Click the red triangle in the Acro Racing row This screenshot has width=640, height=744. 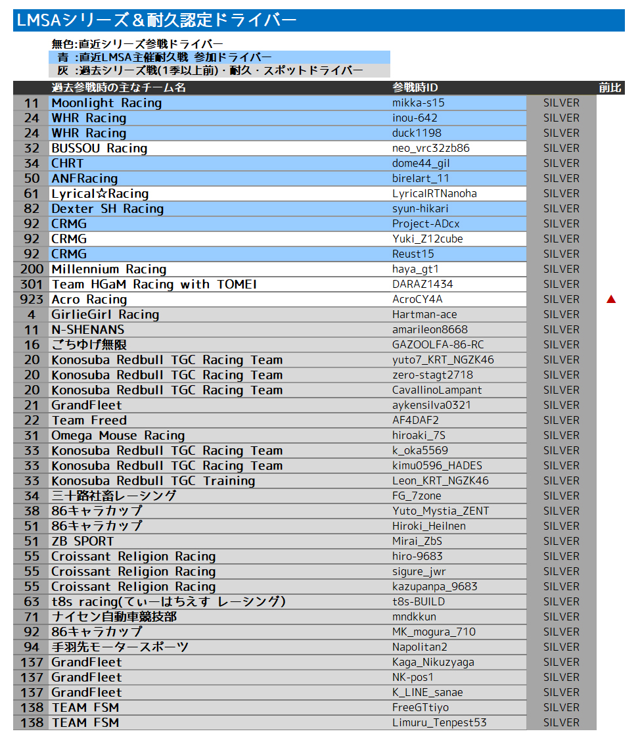(x=610, y=300)
